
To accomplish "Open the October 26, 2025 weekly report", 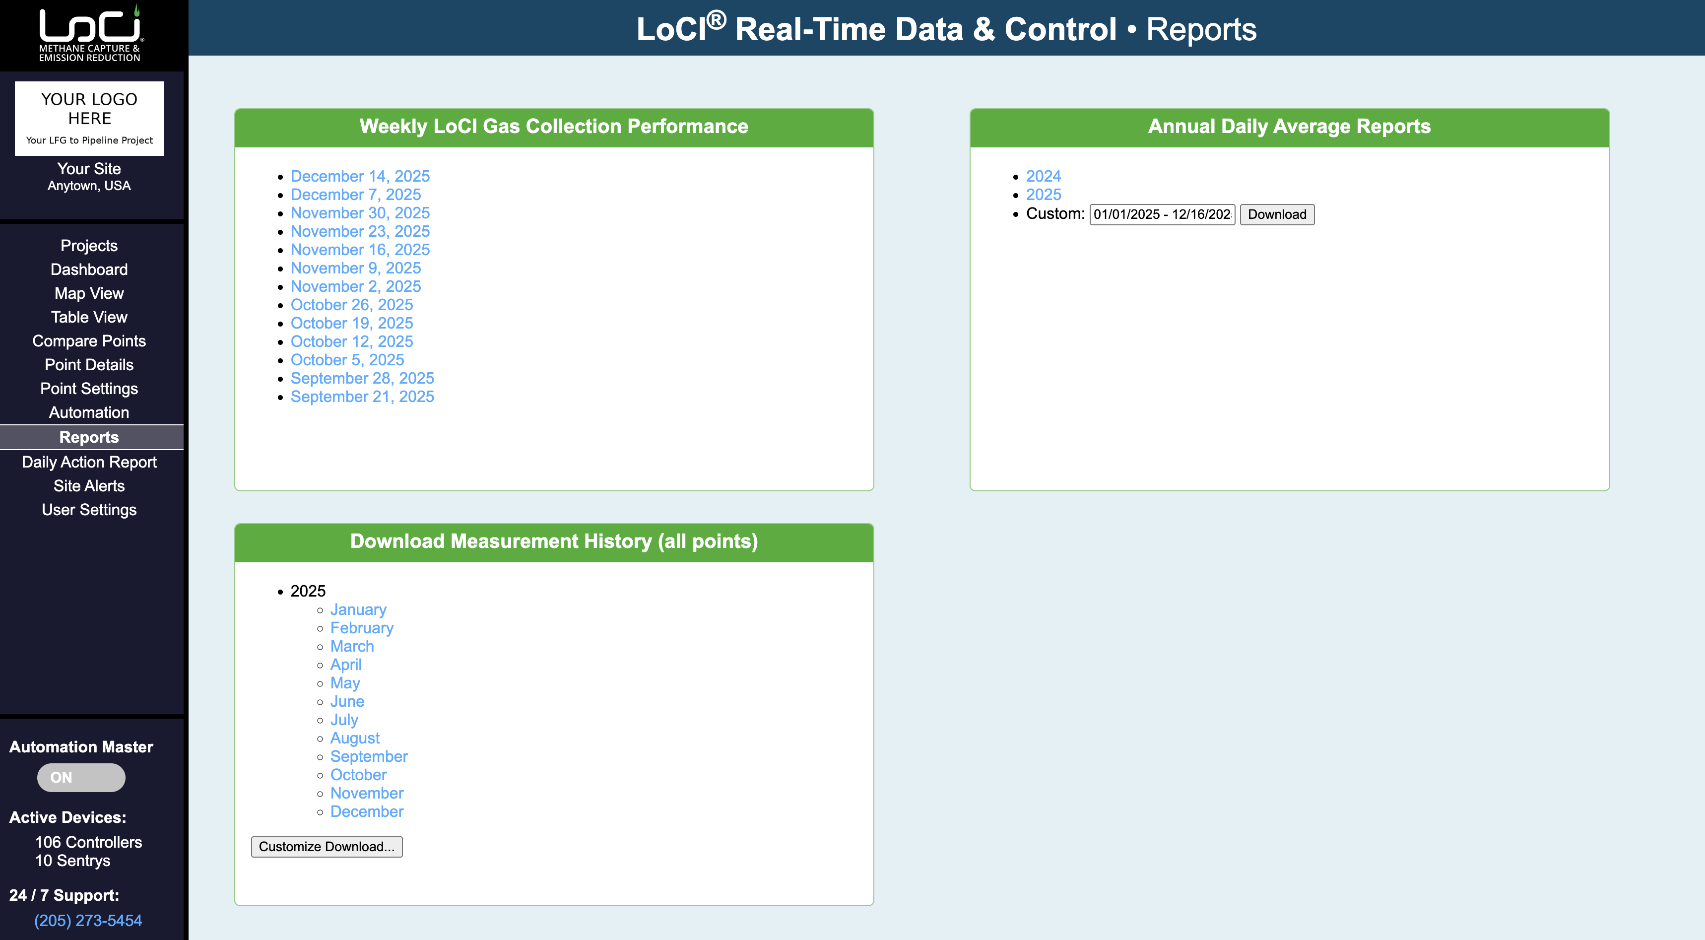I will click(351, 305).
